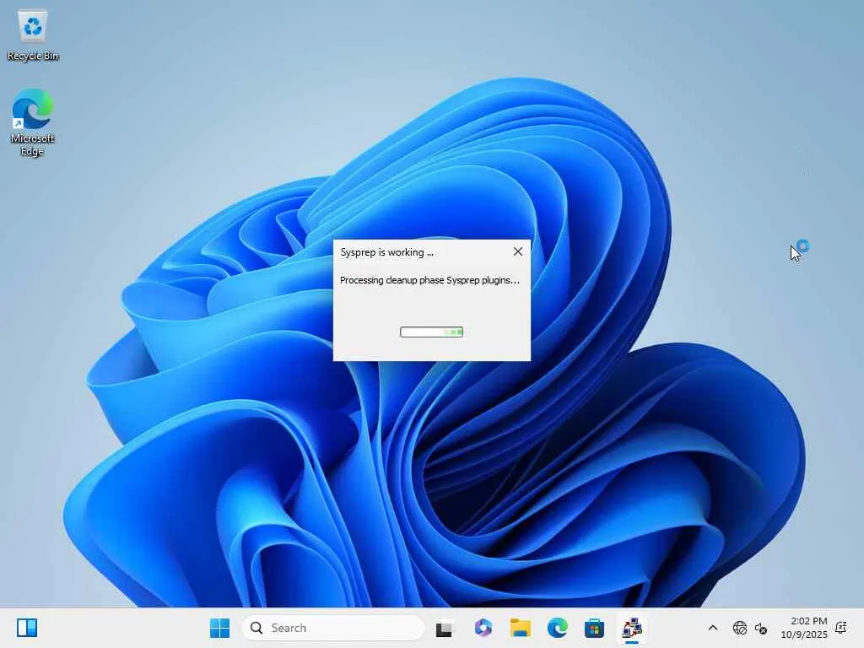Open the Widgets panel on the taskbar
The height and width of the screenshot is (648, 864).
(x=27, y=628)
